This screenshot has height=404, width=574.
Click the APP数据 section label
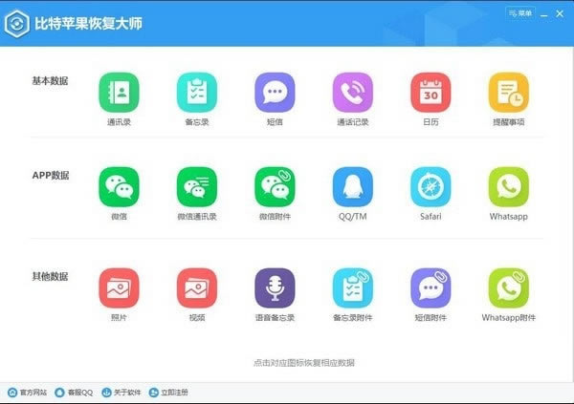click(51, 176)
